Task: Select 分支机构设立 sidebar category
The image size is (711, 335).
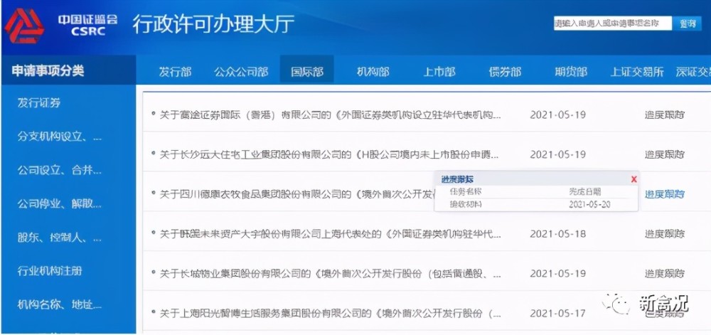Action: coord(60,137)
